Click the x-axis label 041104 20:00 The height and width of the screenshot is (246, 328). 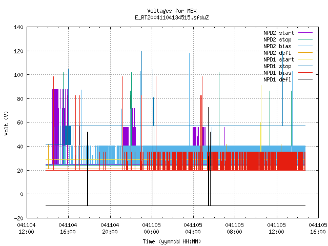point(110,229)
